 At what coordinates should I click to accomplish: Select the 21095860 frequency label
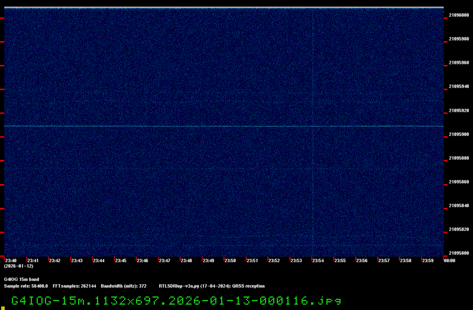[x=459, y=182]
